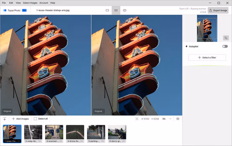Select the single image view icon

tap(107, 10)
